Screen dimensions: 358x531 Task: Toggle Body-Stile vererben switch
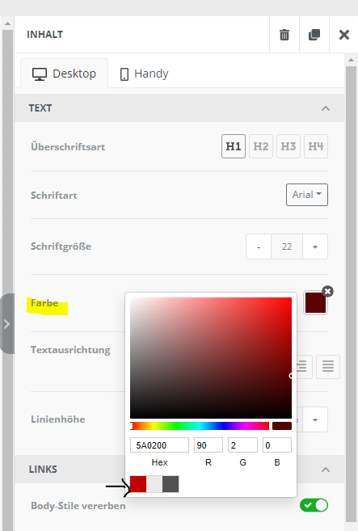(314, 505)
